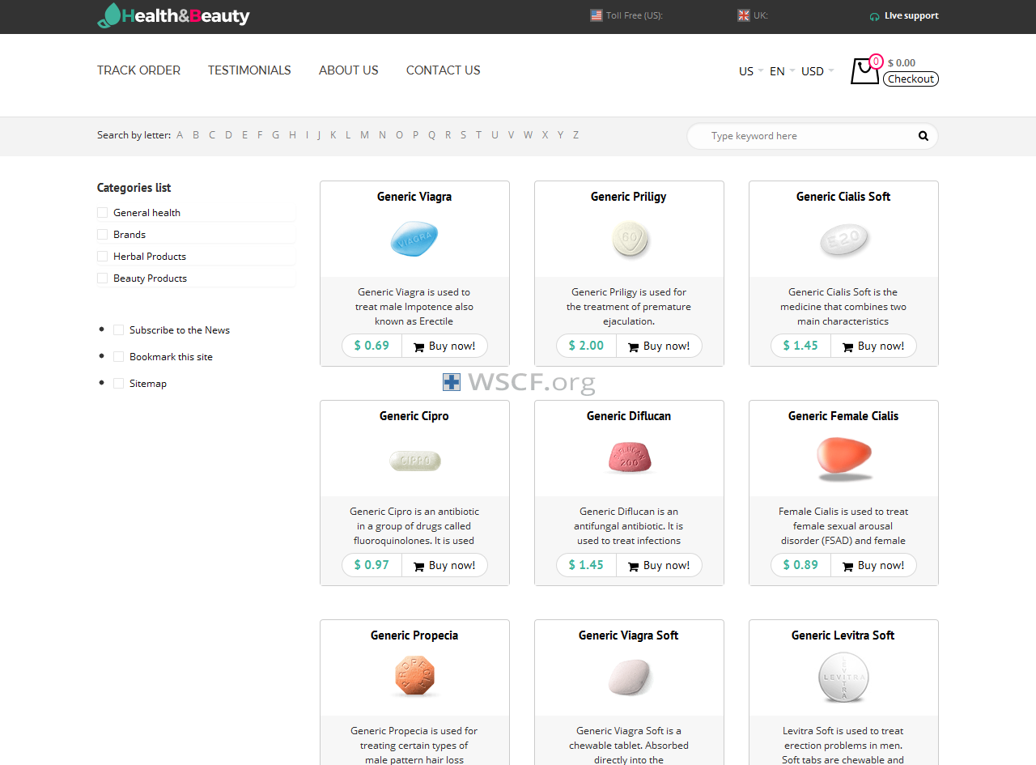This screenshot has width=1036, height=765.
Task: Open the Generic Priligy pill image
Action: click(631, 240)
